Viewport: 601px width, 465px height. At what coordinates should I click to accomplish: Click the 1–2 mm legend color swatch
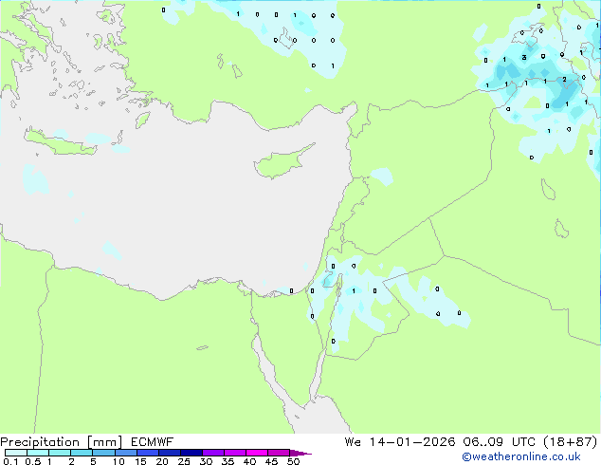click(60, 453)
